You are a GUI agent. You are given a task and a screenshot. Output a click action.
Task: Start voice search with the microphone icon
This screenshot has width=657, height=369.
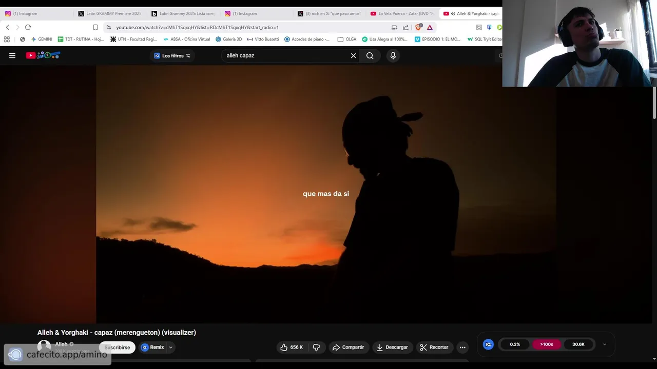(393, 56)
